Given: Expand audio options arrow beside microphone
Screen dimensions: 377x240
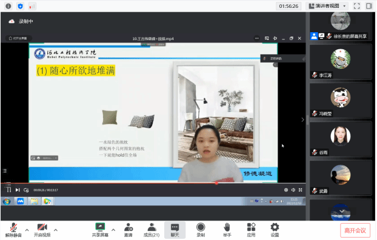Looking at the screenshot, I should tap(27, 230).
